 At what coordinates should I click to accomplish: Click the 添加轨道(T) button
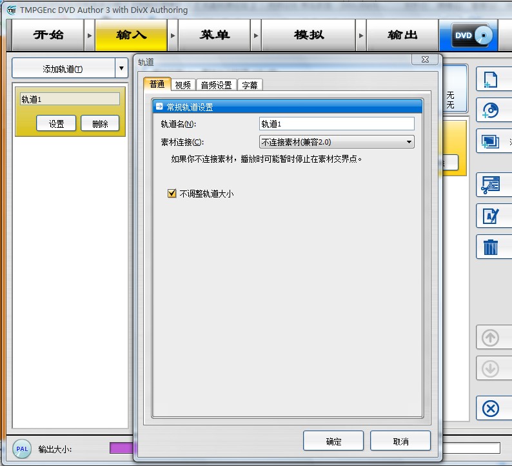(x=63, y=68)
